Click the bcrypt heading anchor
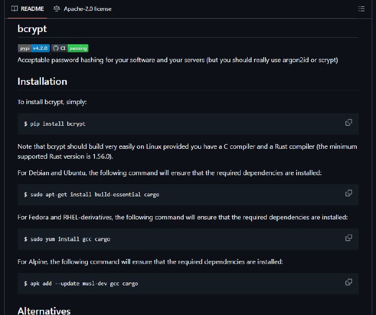Screen dimensions: 376x315 pos(32,29)
